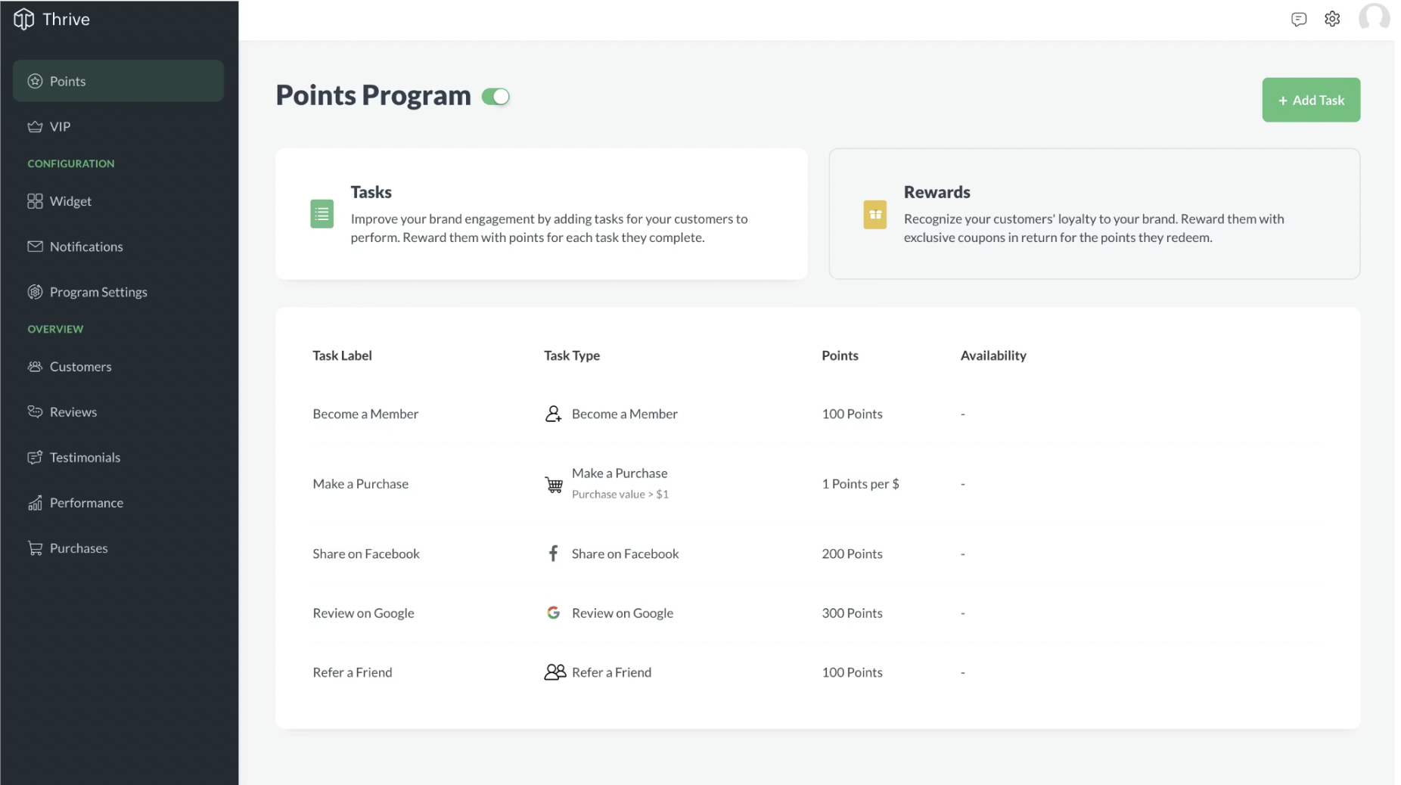
Task: Switch to the Testimonials section
Action: click(x=85, y=458)
